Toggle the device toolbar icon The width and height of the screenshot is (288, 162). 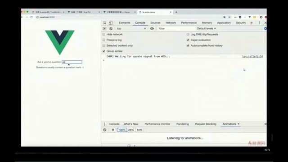pyautogui.click(x=111, y=23)
